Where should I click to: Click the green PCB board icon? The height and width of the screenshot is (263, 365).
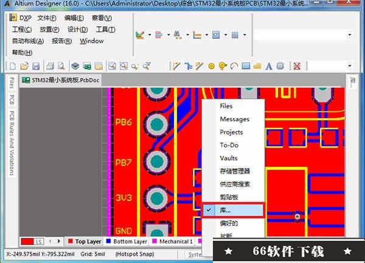pos(87,66)
